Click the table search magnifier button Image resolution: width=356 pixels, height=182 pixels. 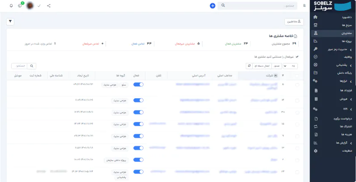pyautogui.click(x=32, y=66)
